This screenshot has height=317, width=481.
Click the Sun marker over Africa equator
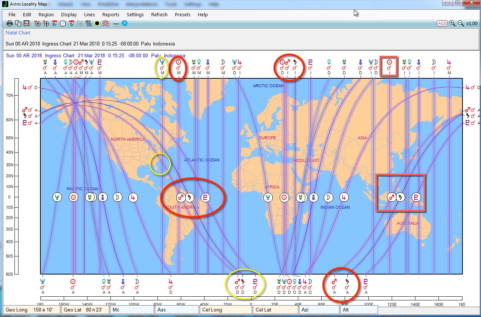pos(284,198)
